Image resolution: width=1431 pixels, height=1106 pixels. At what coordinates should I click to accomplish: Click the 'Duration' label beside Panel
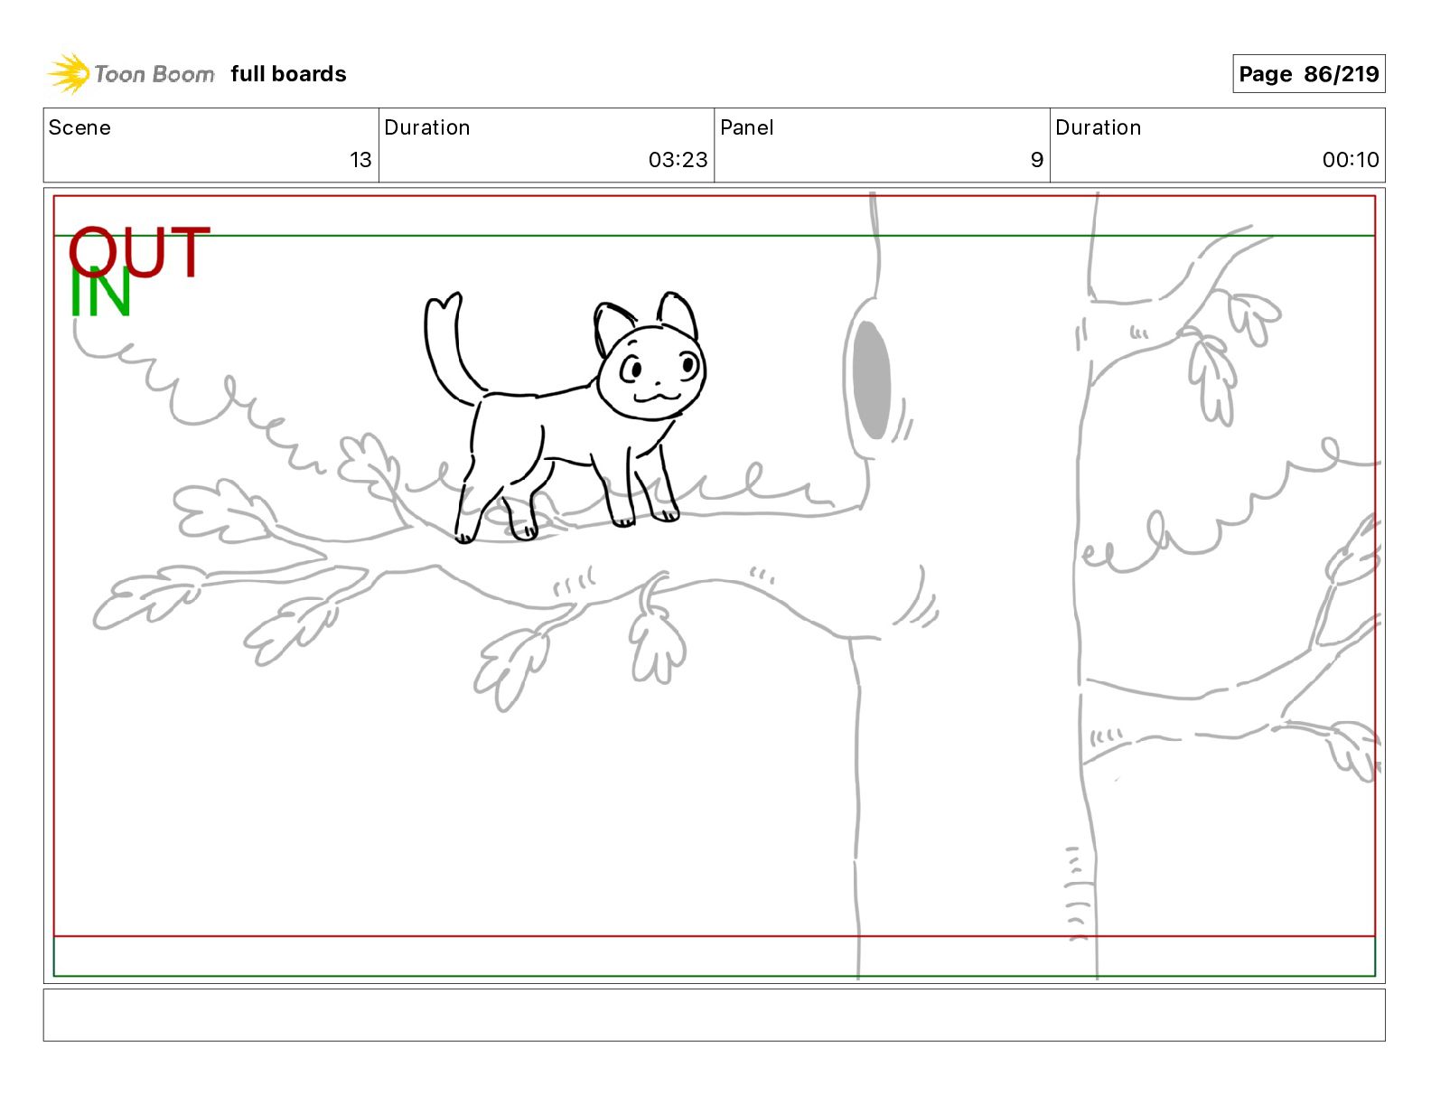coord(1099,127)
